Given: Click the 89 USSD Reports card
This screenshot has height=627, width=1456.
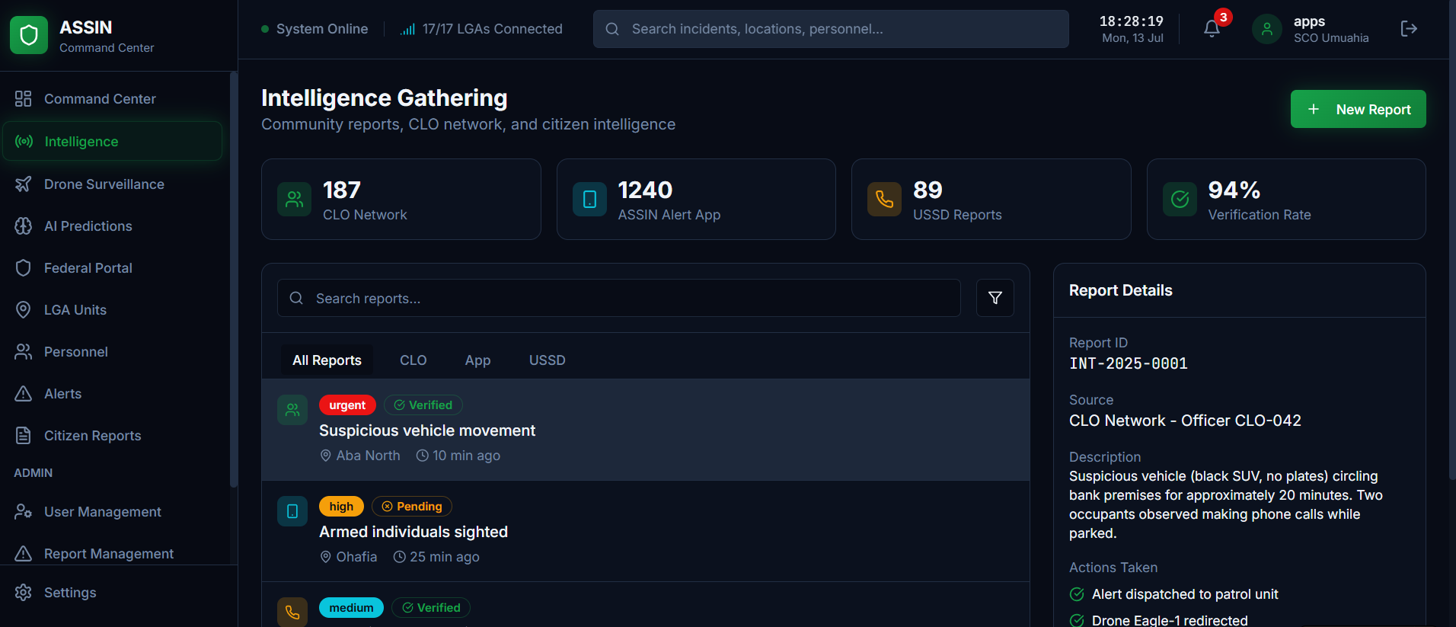Looking at the screenshot, I should pyautogui.click(x=991, y=200).
